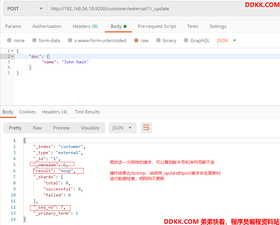The width and height of the screenshot is (280, 225).
Task: Collapse the "doc" block fold arrow
Action: pos(12,56)
